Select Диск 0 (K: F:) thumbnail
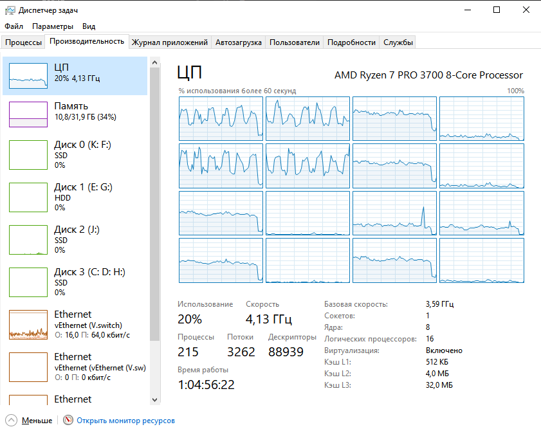This screenshot has width=541, height=436. (x=28, y=155)
